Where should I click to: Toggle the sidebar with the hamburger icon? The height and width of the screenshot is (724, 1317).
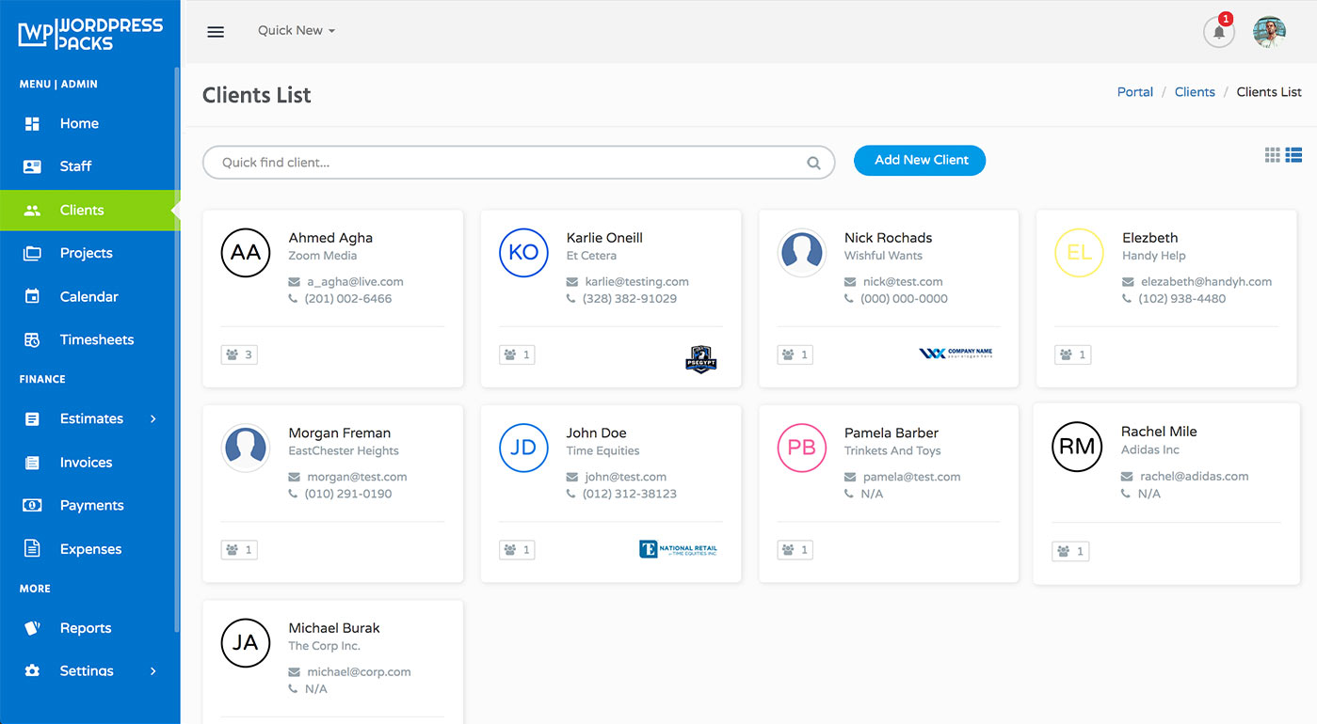pyautogui.click(x=216, y=31)
